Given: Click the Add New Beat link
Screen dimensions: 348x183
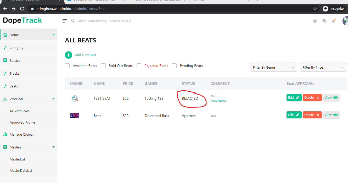Looking at the screenshot, I should click(x=86, y=55).
